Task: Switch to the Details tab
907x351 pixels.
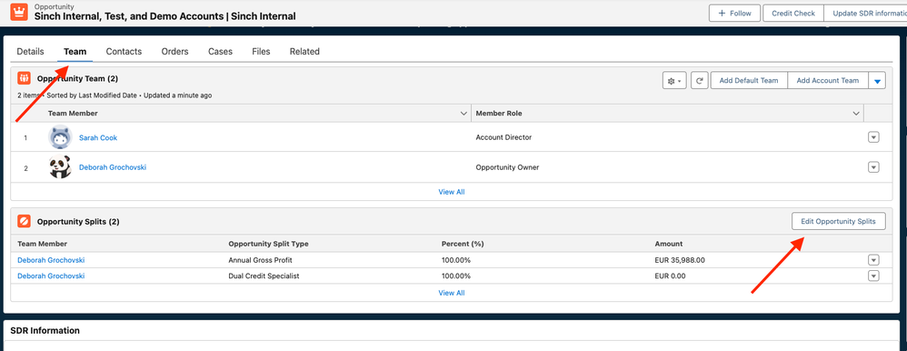Action: [x=30, y=52]
